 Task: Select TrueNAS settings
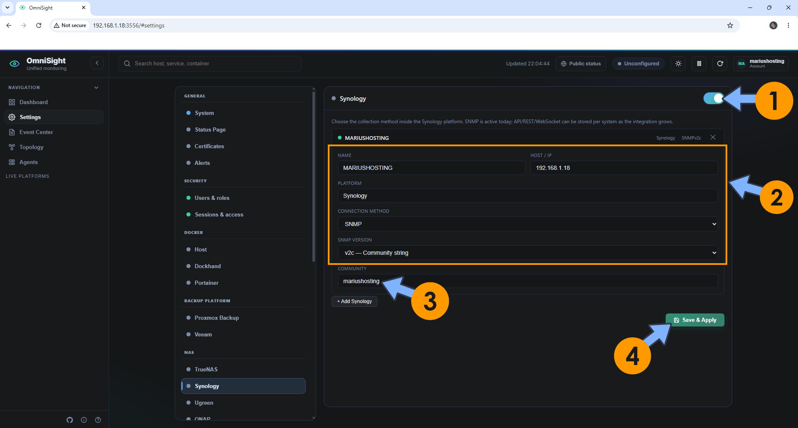click(243, 369)
